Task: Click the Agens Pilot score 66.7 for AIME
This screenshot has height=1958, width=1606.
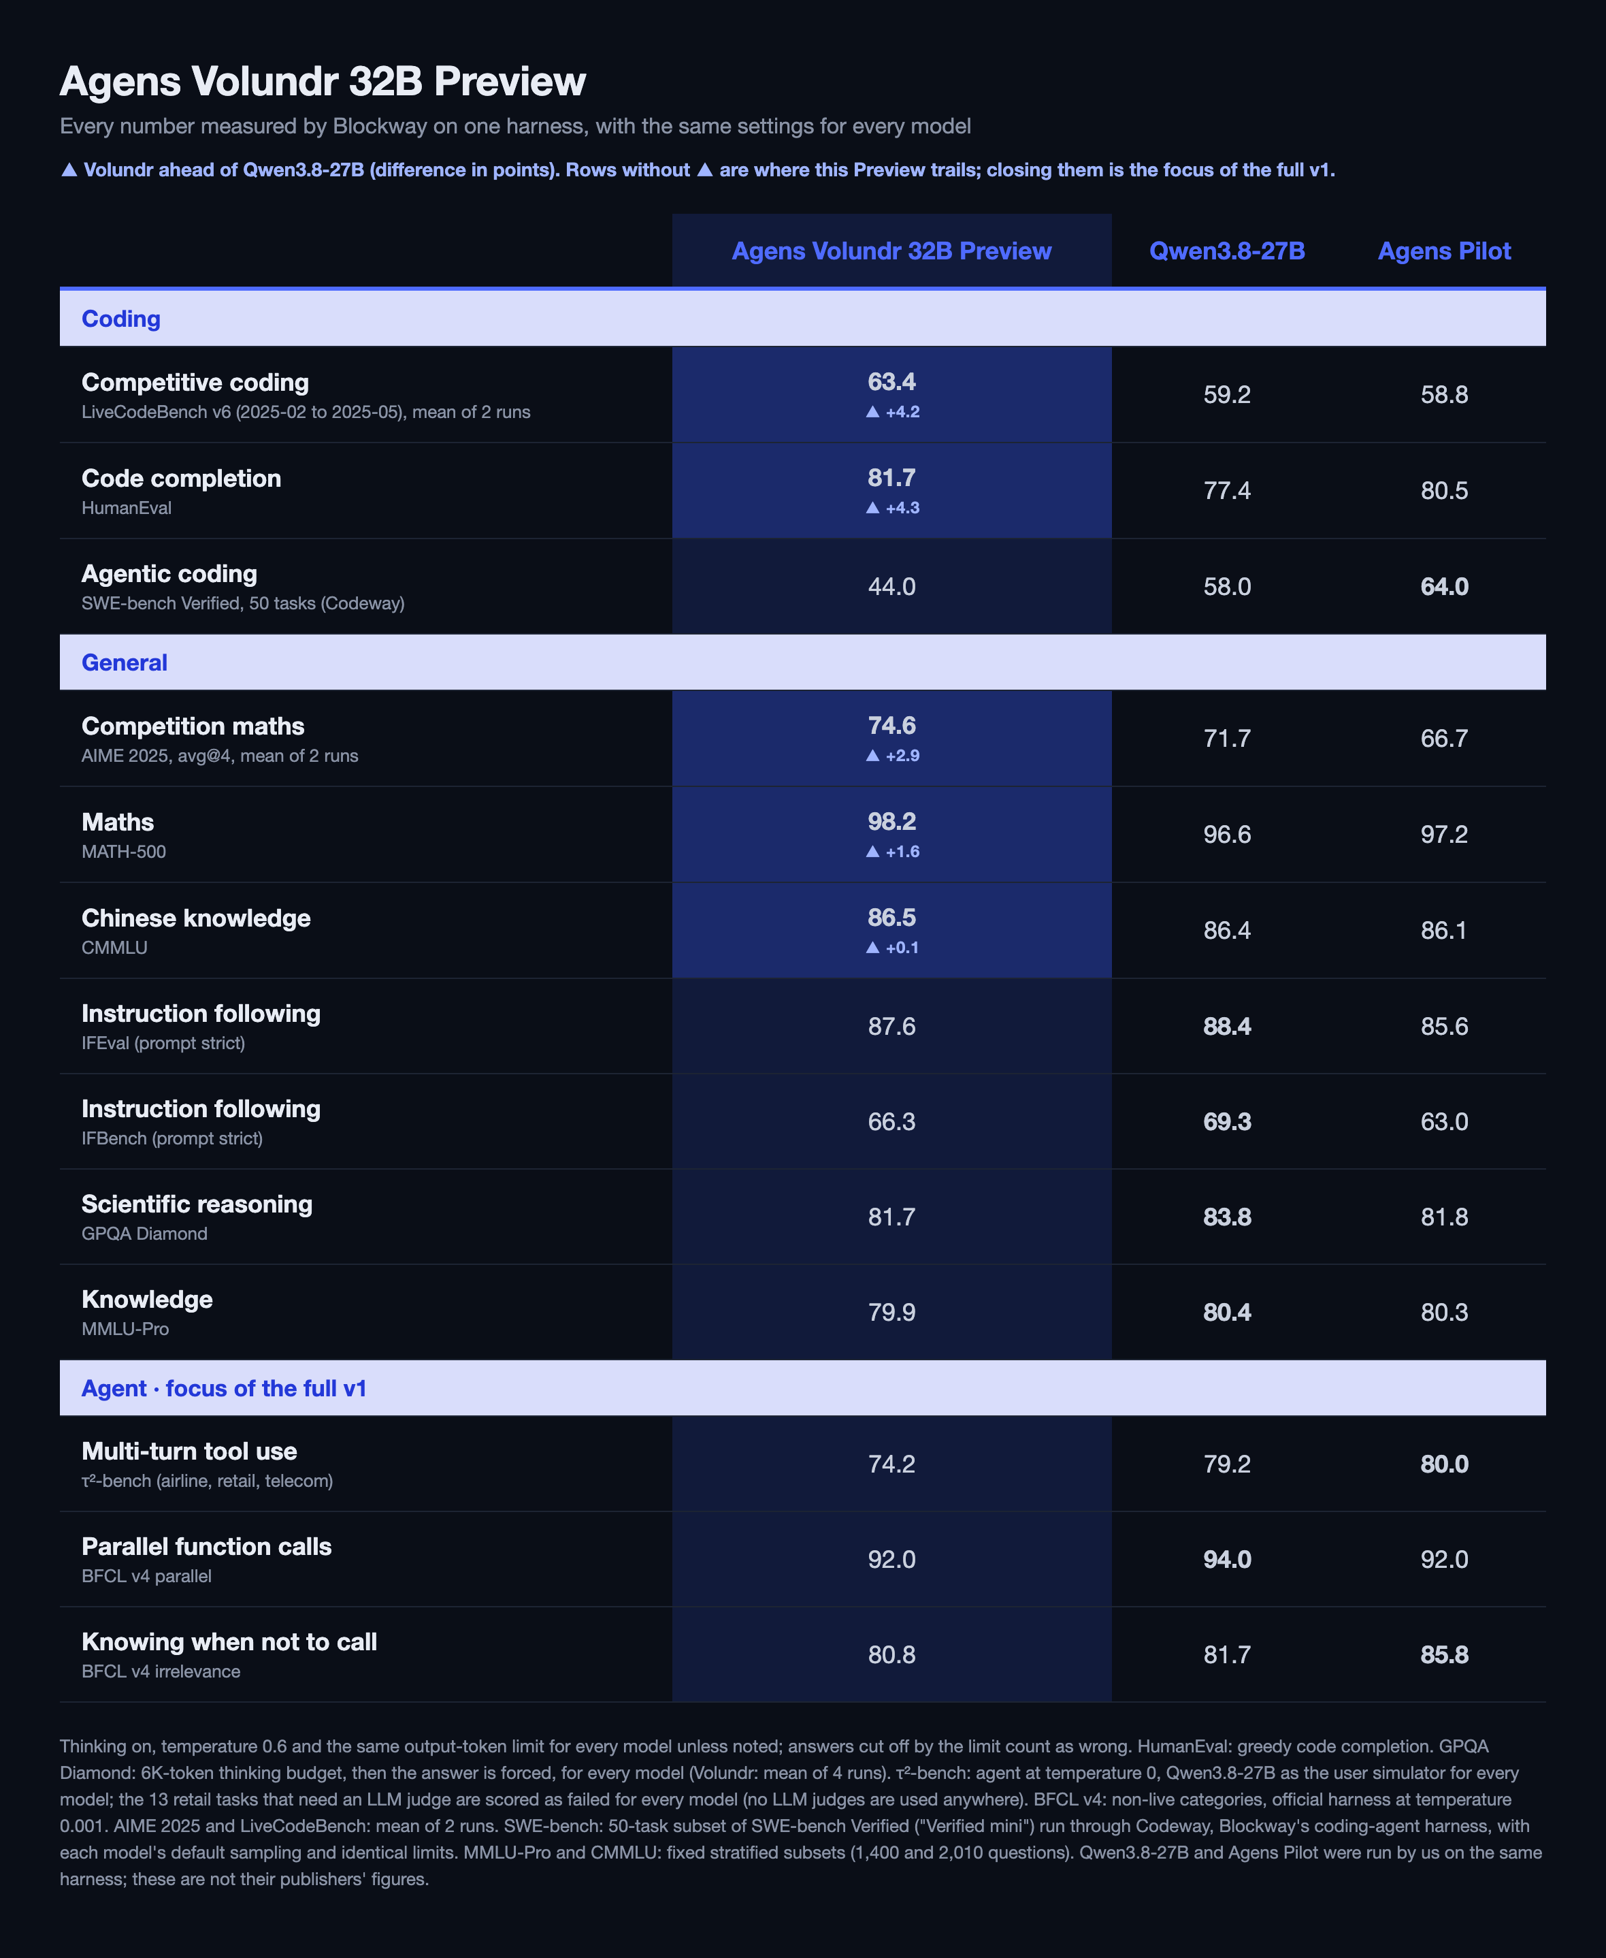Action: (x=1444, y=739)
